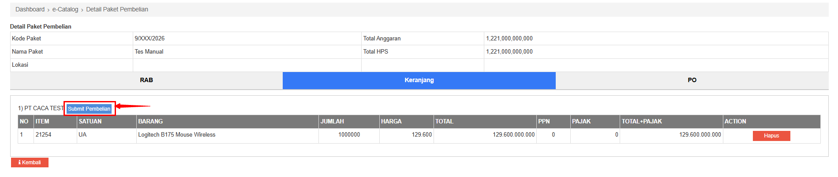
Task: Open the PO tab
Action: click(x=692, y=80)
